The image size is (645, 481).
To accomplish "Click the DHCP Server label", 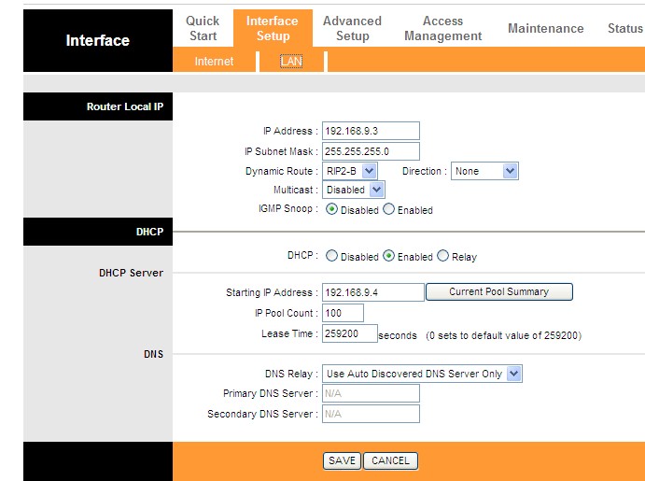I will tap(132, 273).
